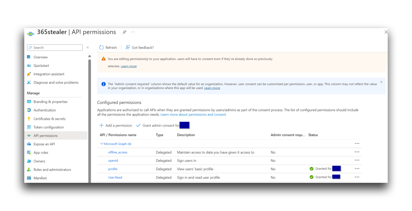
Task: Click the green granted check in profile row
Action: tap(311, 169)
